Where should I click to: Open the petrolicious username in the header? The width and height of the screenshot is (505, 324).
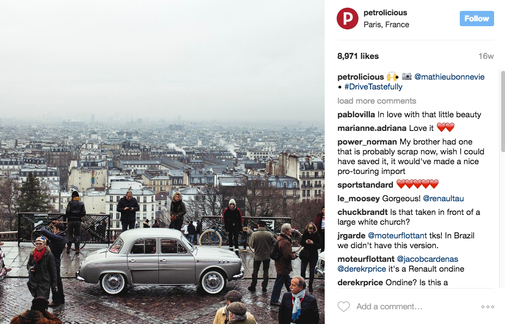[x=385, y=13]
